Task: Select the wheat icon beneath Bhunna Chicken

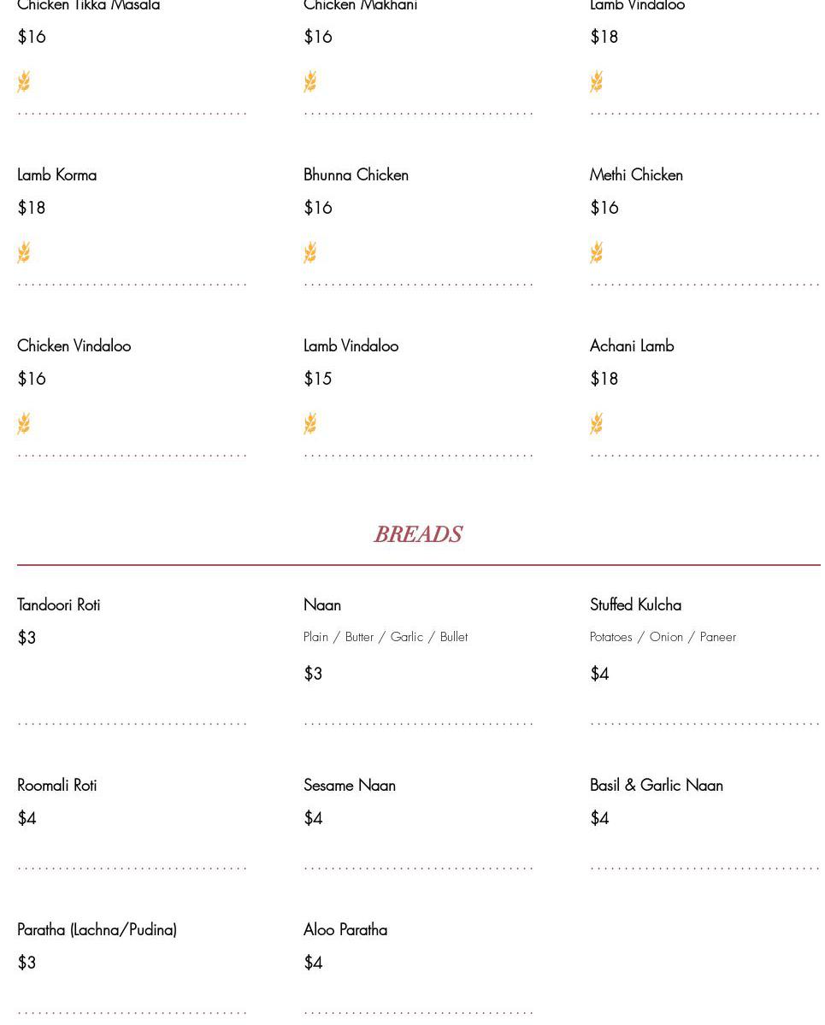Action: (310, 252)
